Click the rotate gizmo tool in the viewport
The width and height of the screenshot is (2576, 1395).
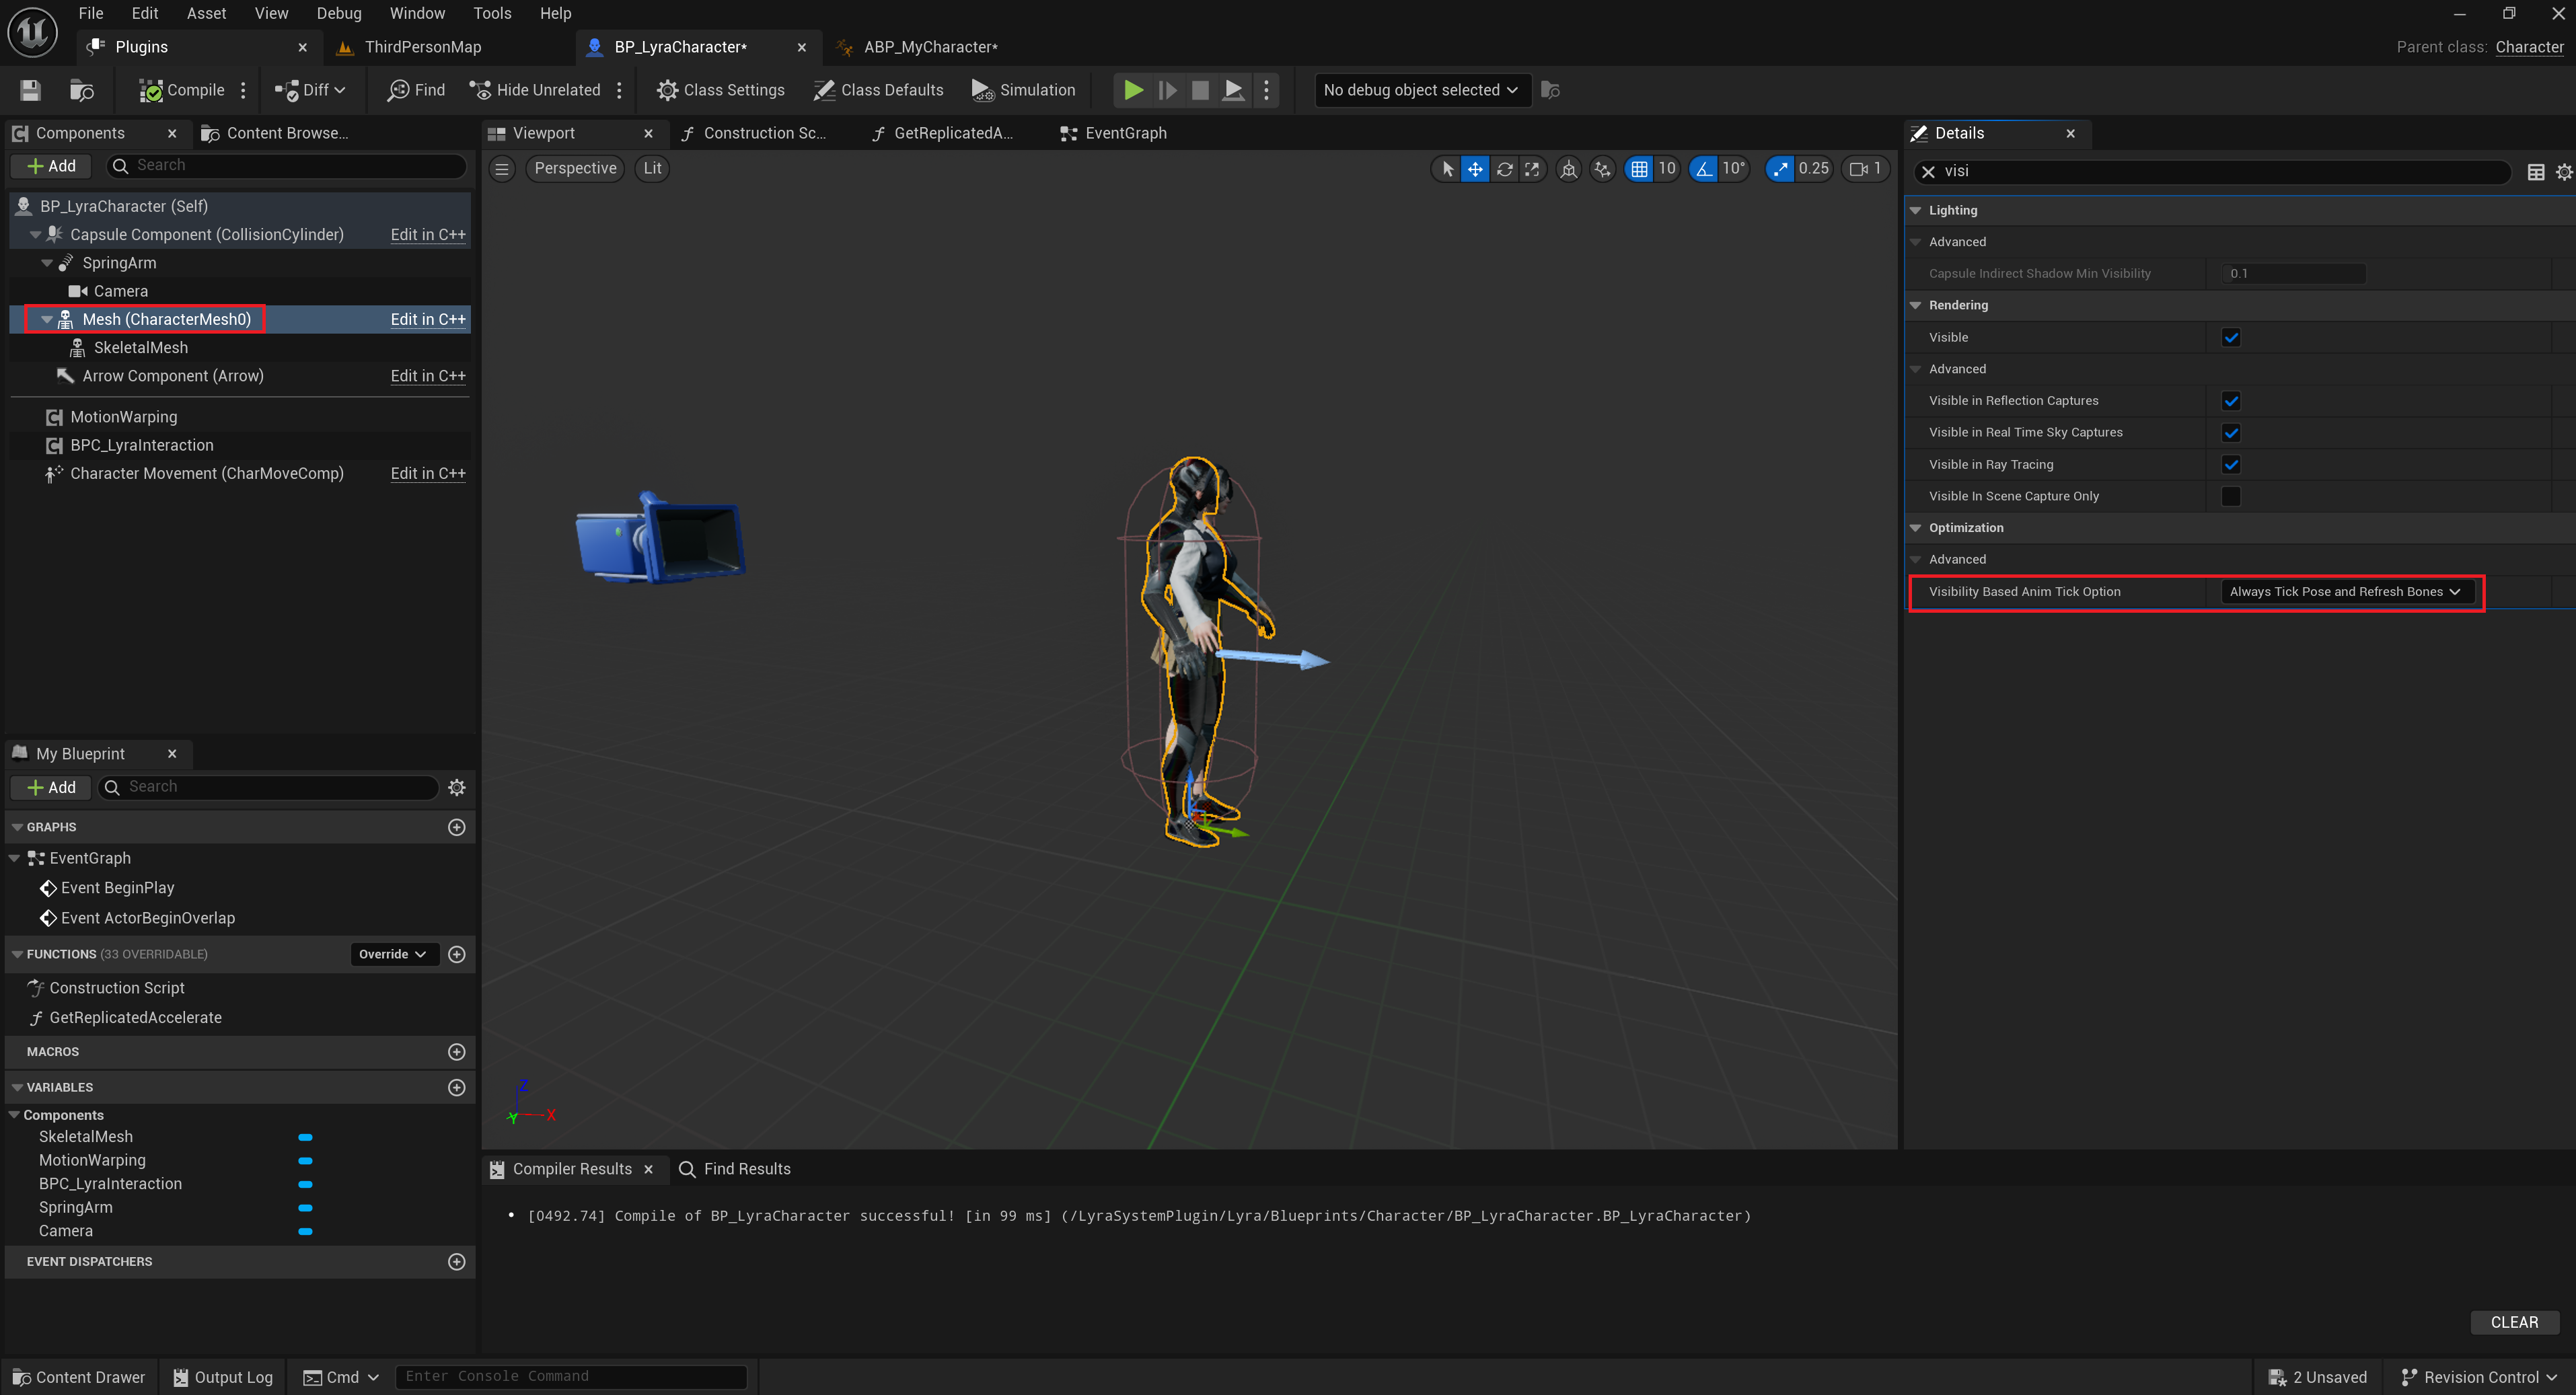pyautogui.click(x=1504, y=169)
